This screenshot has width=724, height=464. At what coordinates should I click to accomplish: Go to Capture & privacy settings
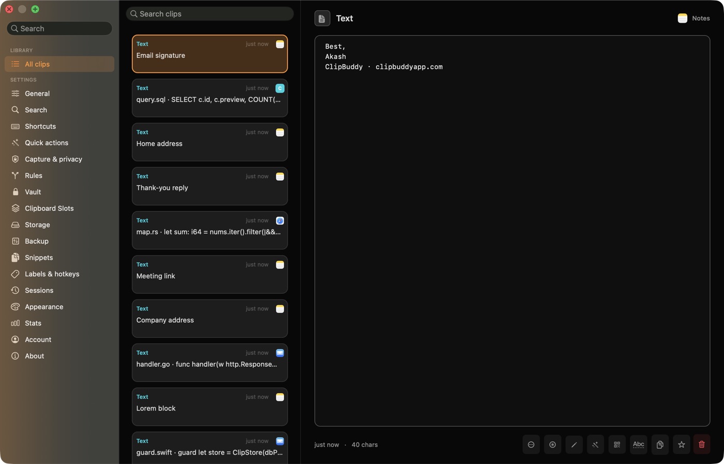click(x=59, y=159)
